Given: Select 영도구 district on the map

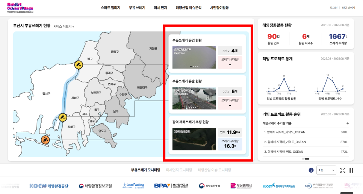Looking at the screenshot, I should point(102,131).
